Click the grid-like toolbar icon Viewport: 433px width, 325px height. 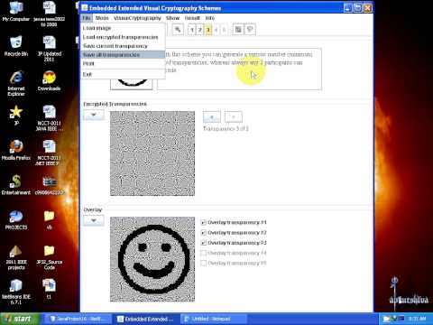pos(238,29)
